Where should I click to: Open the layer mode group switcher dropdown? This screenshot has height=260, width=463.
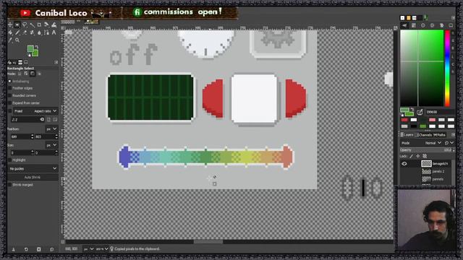pos(449,143)
